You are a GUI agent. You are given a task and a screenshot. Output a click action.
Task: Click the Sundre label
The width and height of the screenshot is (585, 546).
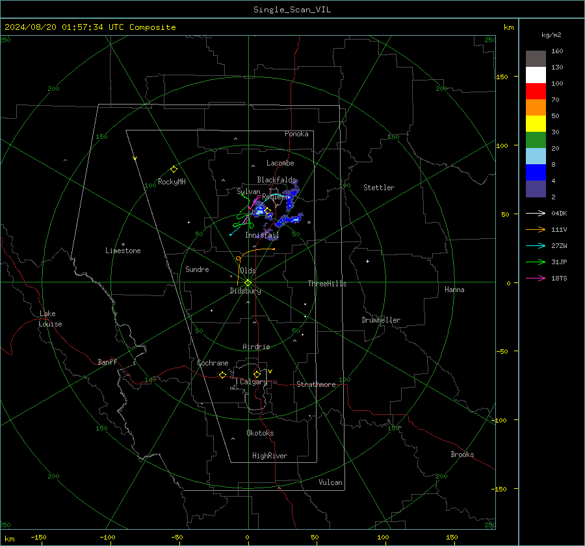(x=197, y=269)
